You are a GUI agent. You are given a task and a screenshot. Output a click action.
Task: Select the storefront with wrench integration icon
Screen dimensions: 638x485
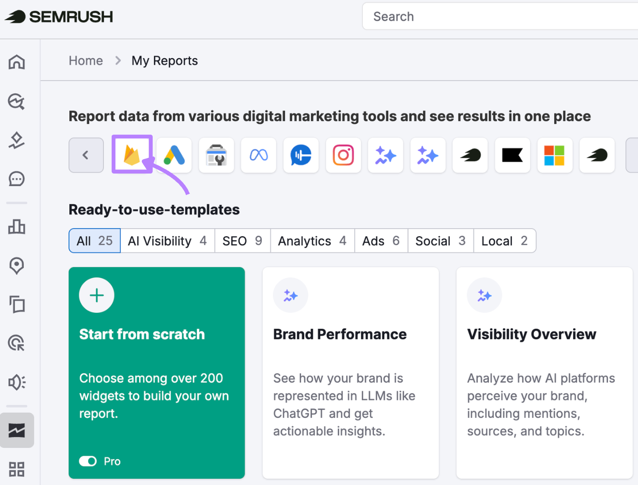pyautogui.click(x=216, y=155)
